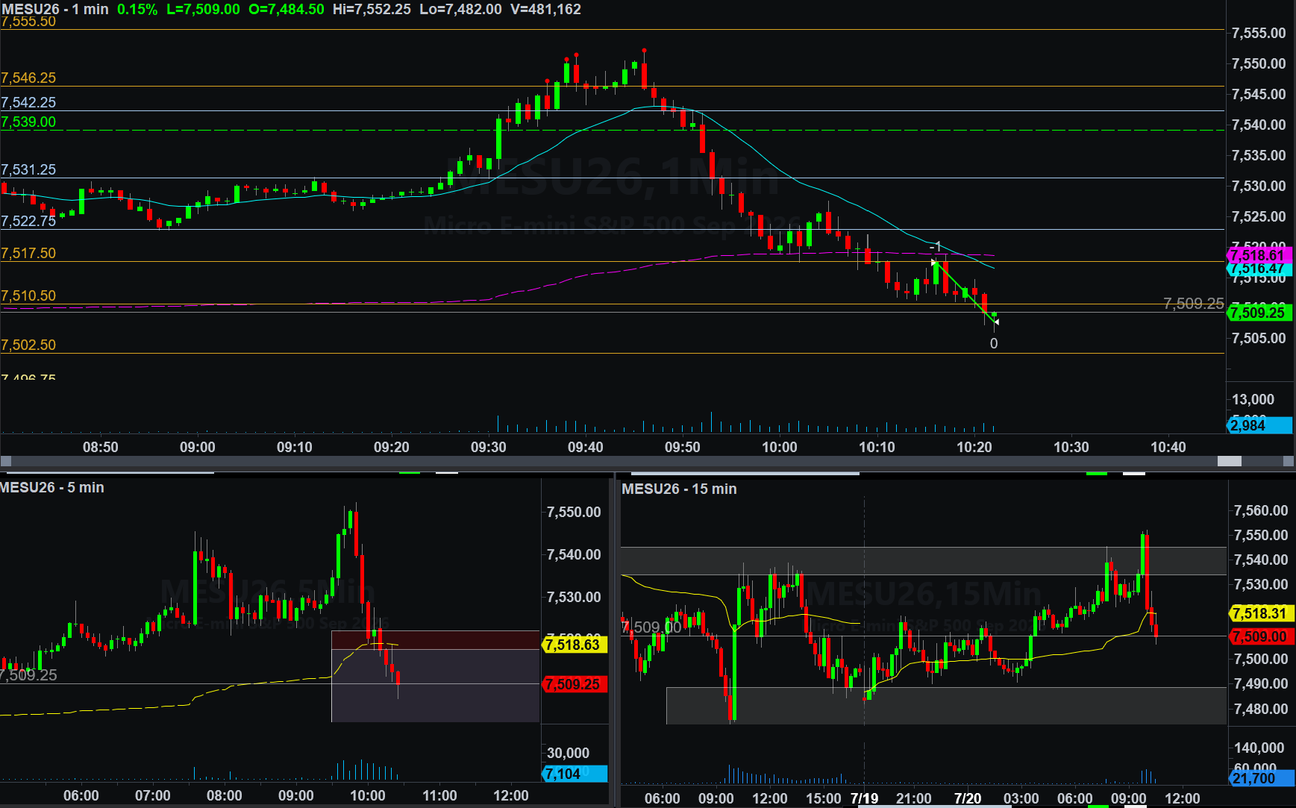
Task: Click the 7,535.00 price axis label
Action: click(x=1259, y=155)
